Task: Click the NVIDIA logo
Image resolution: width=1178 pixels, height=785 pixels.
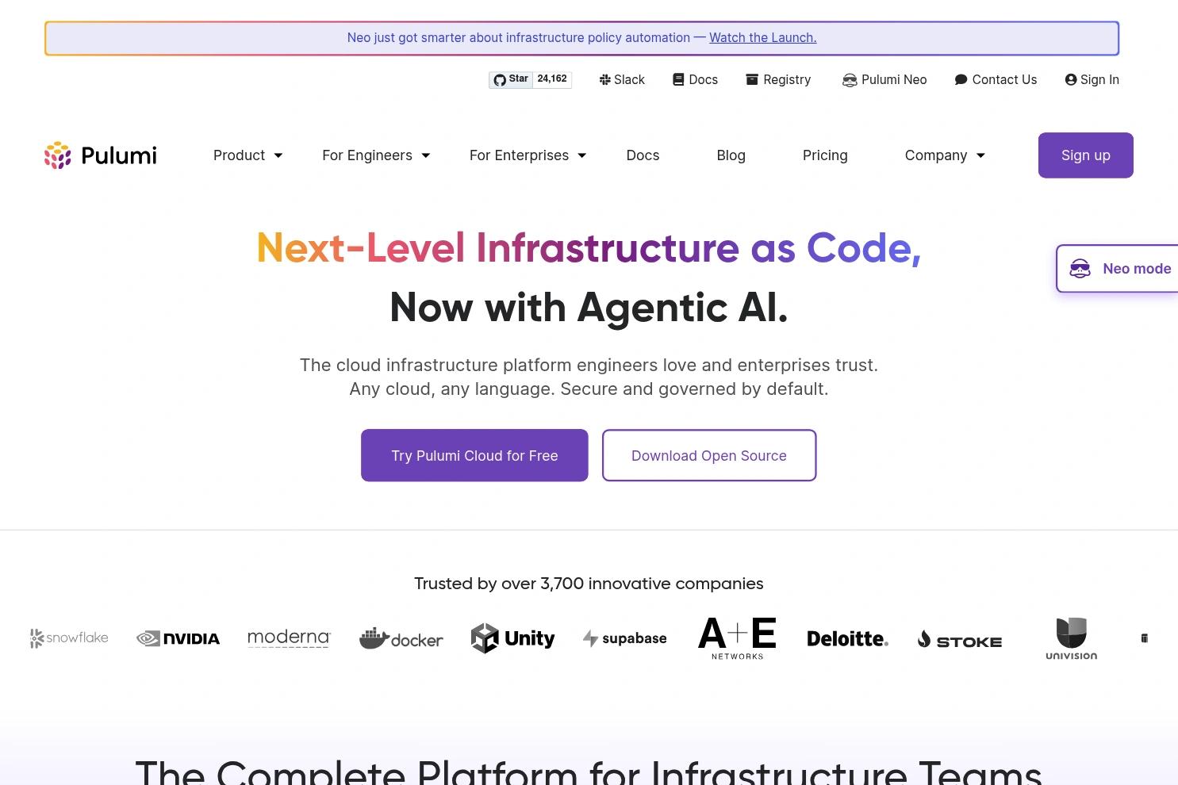Action: [x=178, y=638]
